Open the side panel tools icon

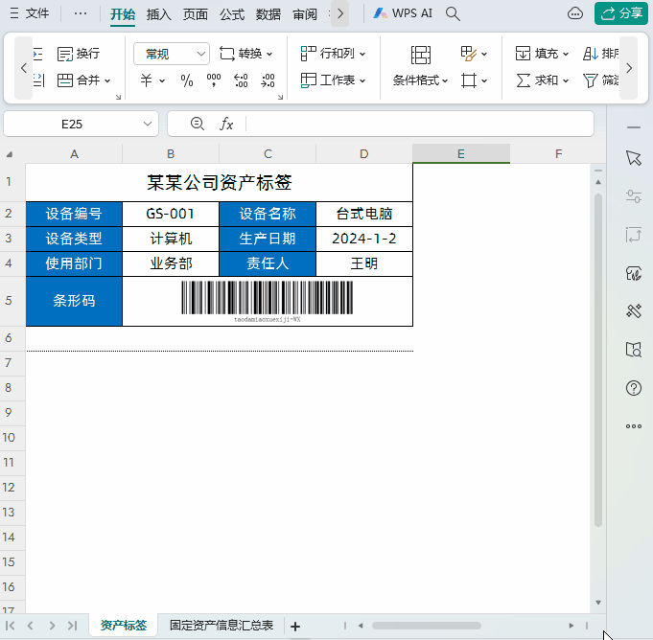point(634,310)
